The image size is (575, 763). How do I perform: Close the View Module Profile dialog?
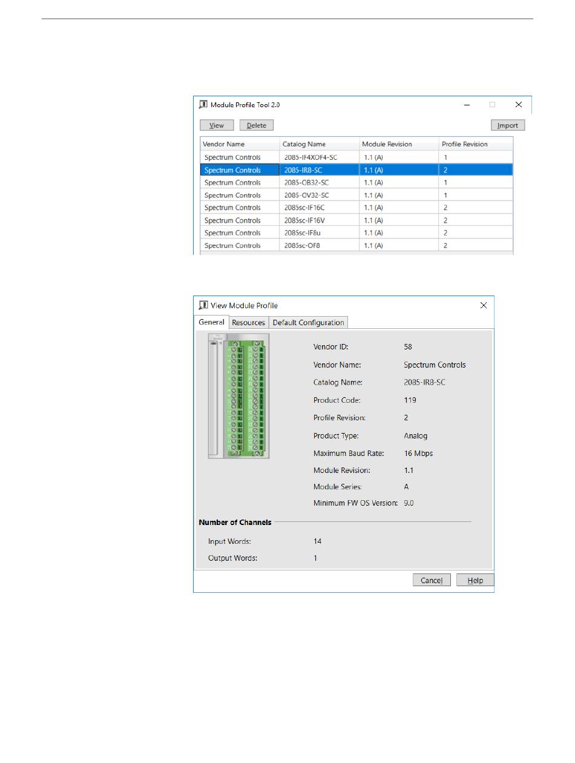point(483,305)
